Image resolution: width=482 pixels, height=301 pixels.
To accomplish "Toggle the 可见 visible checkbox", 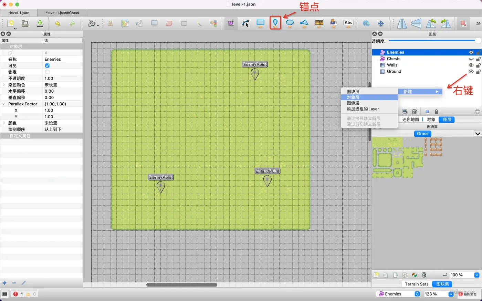I will pyautogui.click(x=47, y=65).
